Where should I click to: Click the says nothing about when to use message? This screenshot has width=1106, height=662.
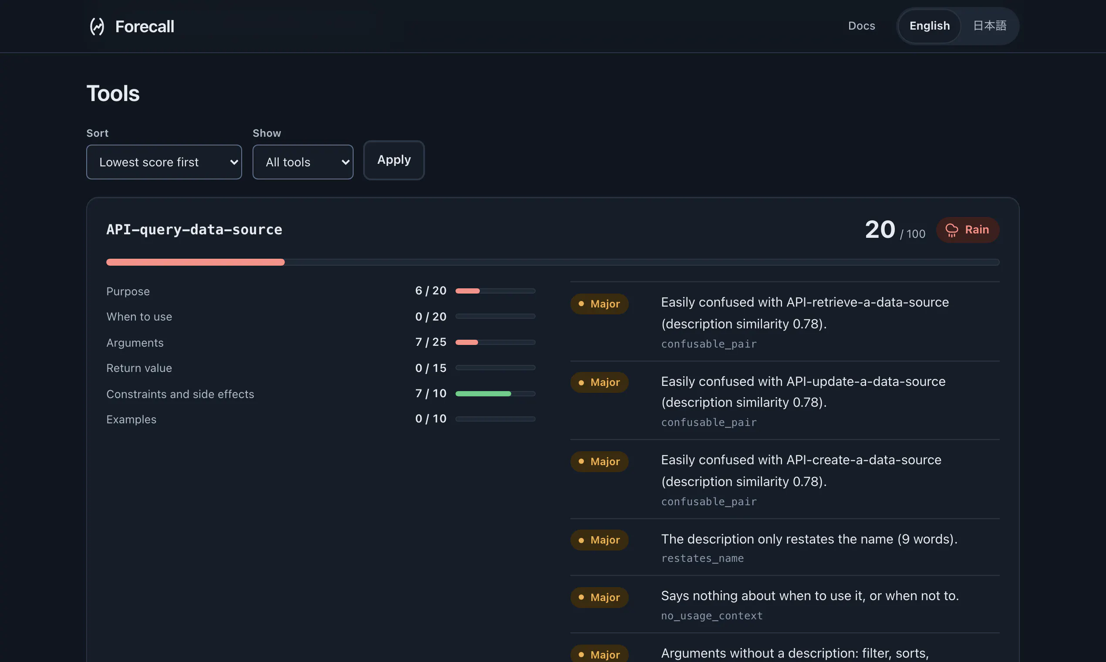(810, 596)
